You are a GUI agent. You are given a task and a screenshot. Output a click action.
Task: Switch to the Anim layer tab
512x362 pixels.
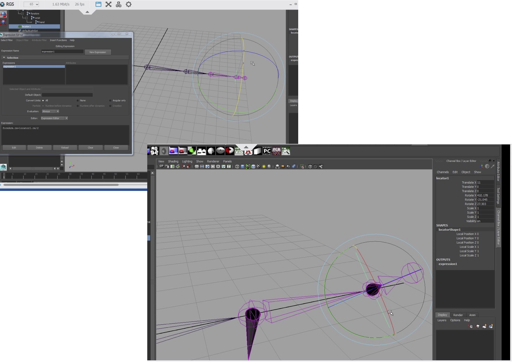(472, 315)
